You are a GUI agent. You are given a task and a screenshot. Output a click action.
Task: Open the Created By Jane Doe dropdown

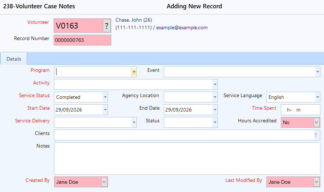tap(104, 182)
